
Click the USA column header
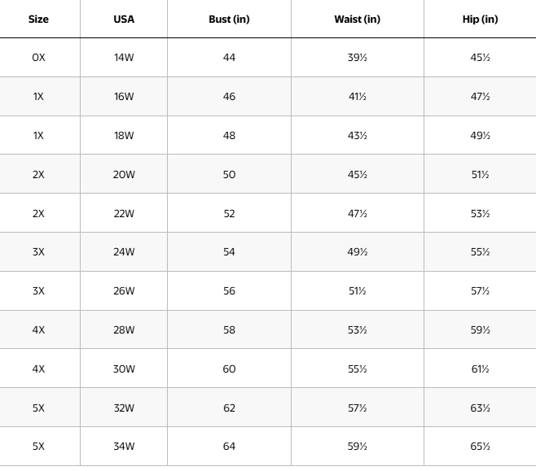[x=124, y=19]
